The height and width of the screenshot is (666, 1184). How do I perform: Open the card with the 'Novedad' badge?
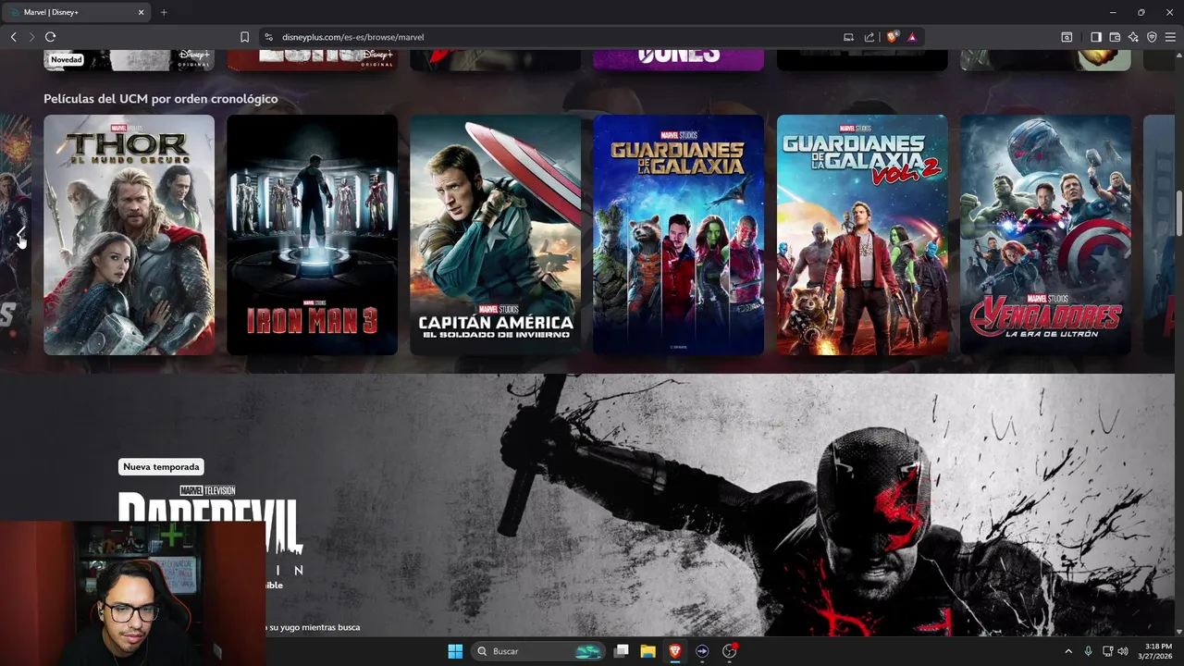pos(129,61)
